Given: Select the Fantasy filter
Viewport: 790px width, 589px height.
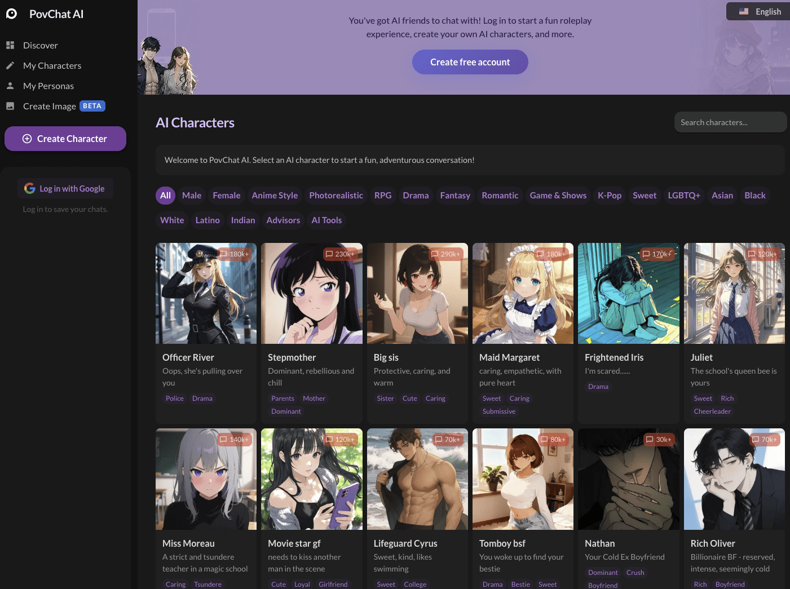Looking at the screenshot, I should (x=455, y=196).
